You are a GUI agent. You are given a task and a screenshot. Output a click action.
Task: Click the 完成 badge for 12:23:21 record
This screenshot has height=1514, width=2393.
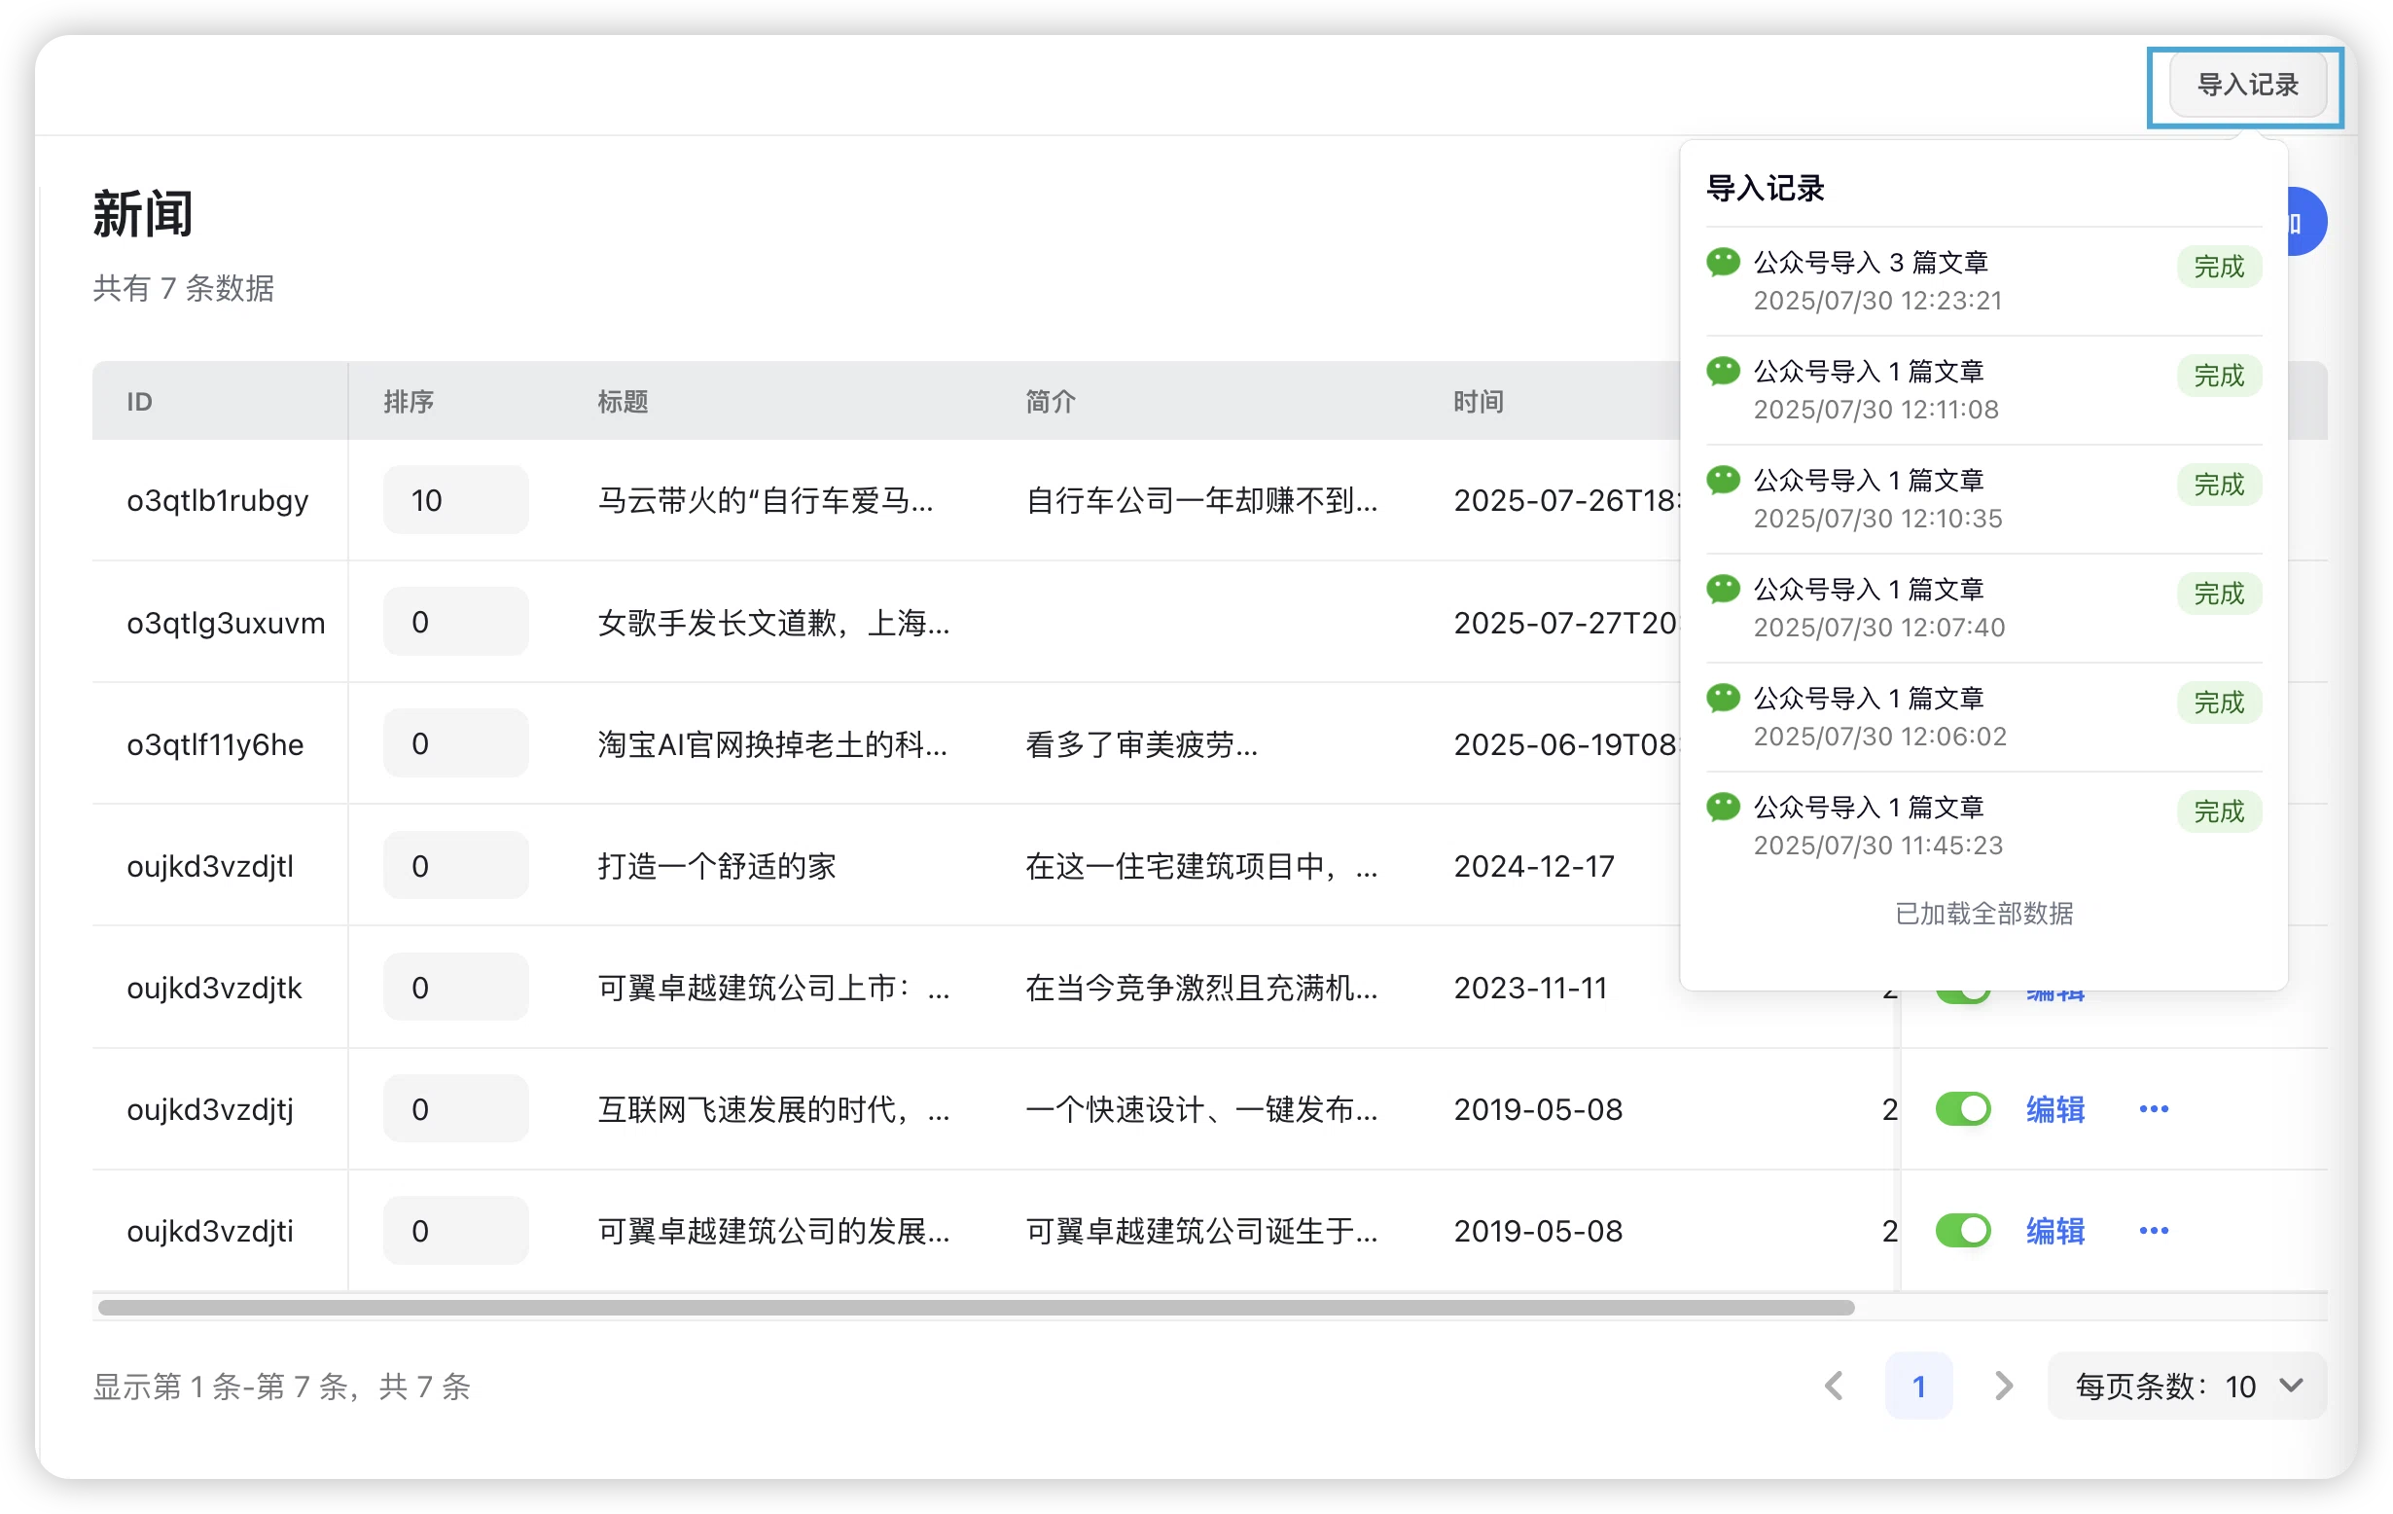point(2218,267)
